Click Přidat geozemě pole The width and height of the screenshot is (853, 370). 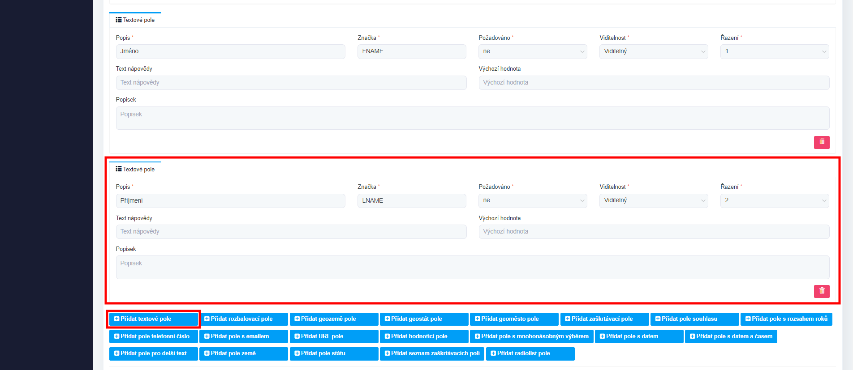(x=334, y=319)
